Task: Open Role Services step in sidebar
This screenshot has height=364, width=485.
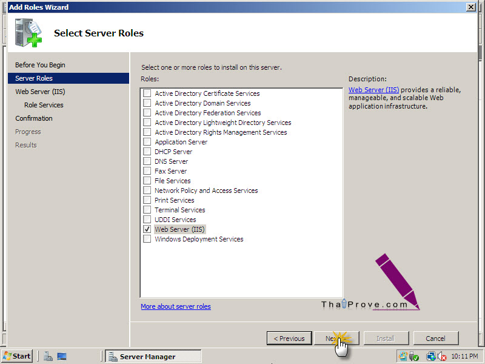Action: tap(44, 105)
